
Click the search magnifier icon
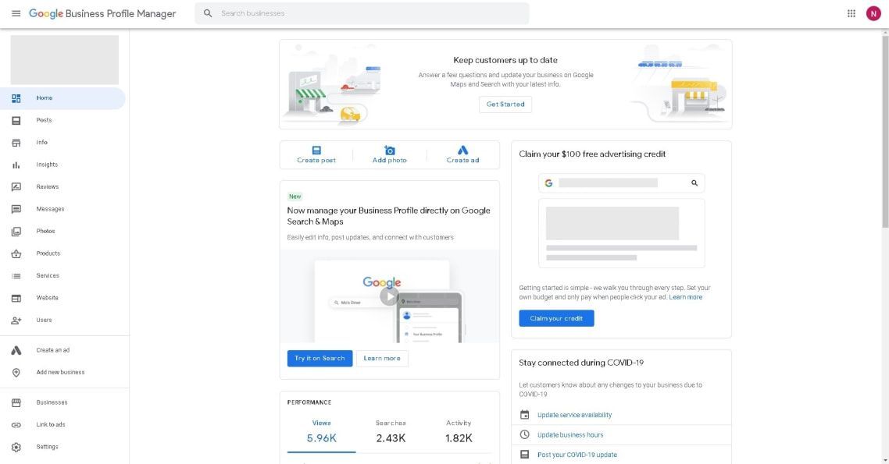pyautogui.click(x=208, y=13)
